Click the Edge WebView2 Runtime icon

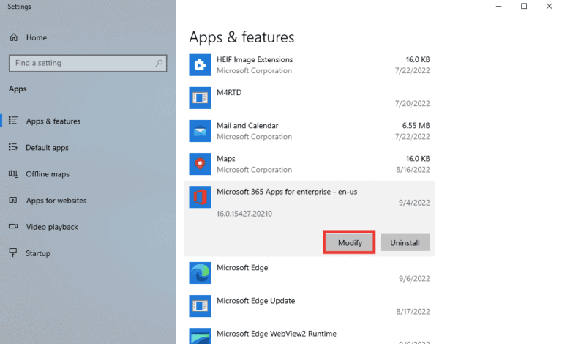click(200, 337)
